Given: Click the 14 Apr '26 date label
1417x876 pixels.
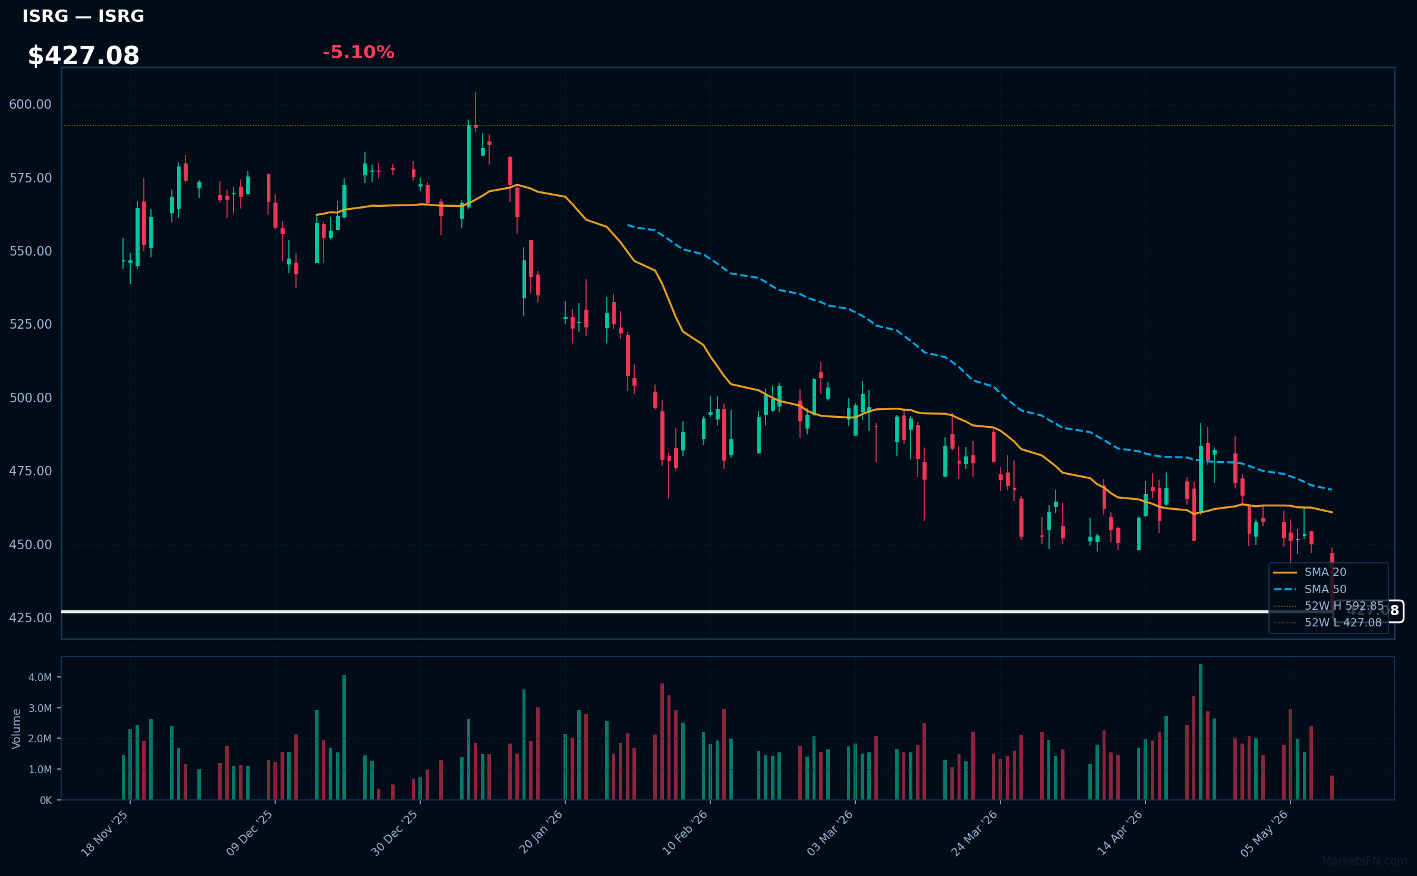Looking at the screenshot, I should 1120,833.
